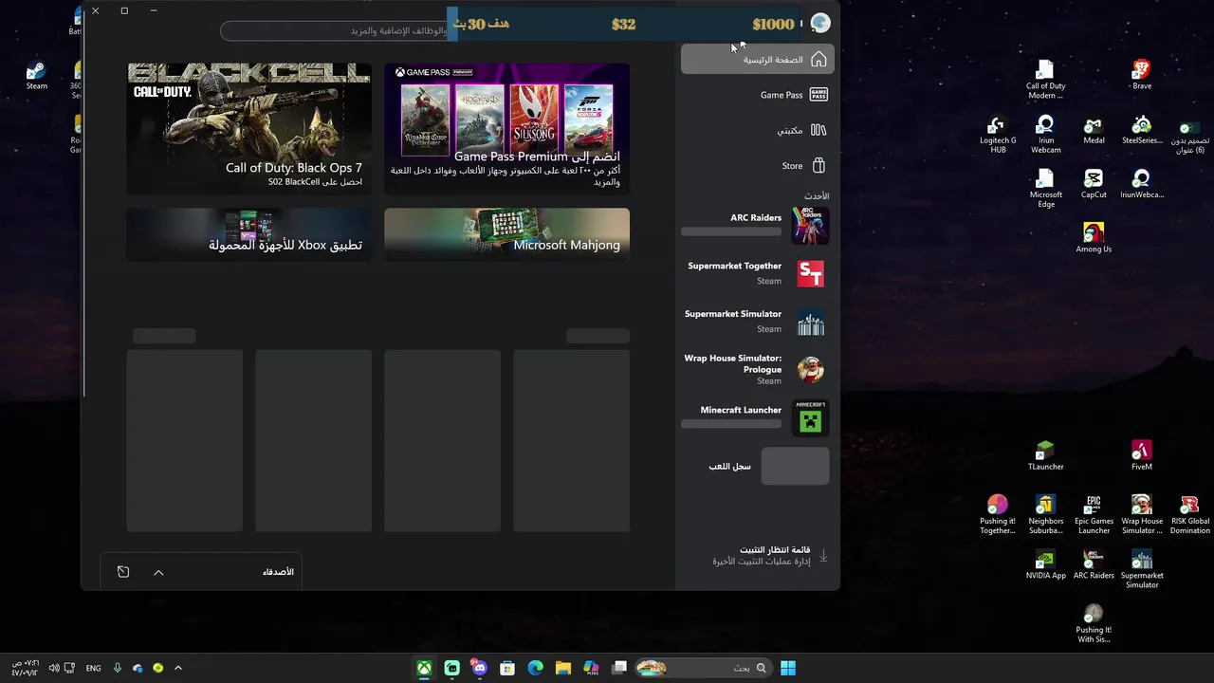Show hidden system tray icons

177,668
